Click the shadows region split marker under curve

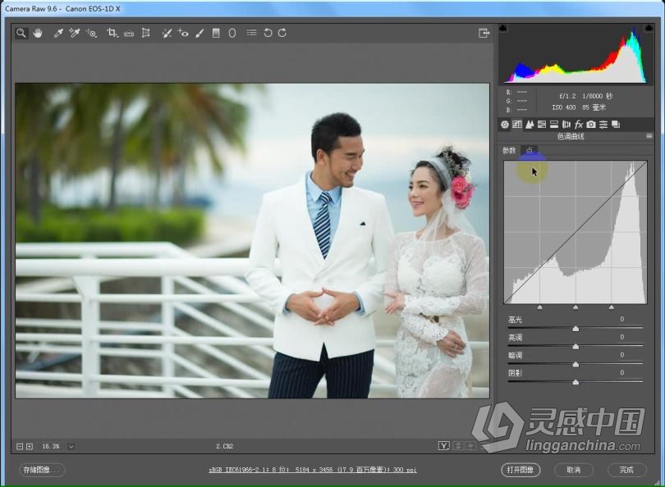540,307
